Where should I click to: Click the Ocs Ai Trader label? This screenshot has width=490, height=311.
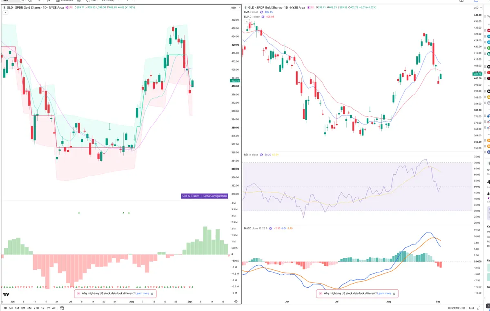191,196
